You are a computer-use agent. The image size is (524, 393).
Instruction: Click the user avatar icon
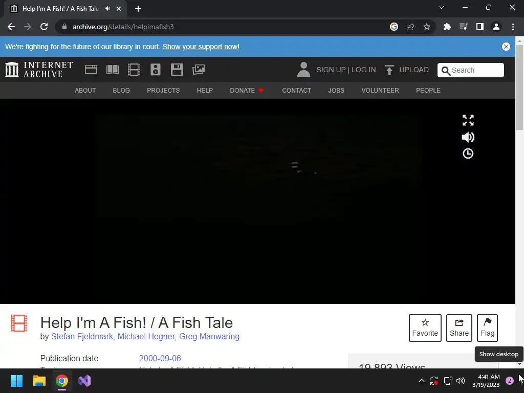[x=303, y=70]
